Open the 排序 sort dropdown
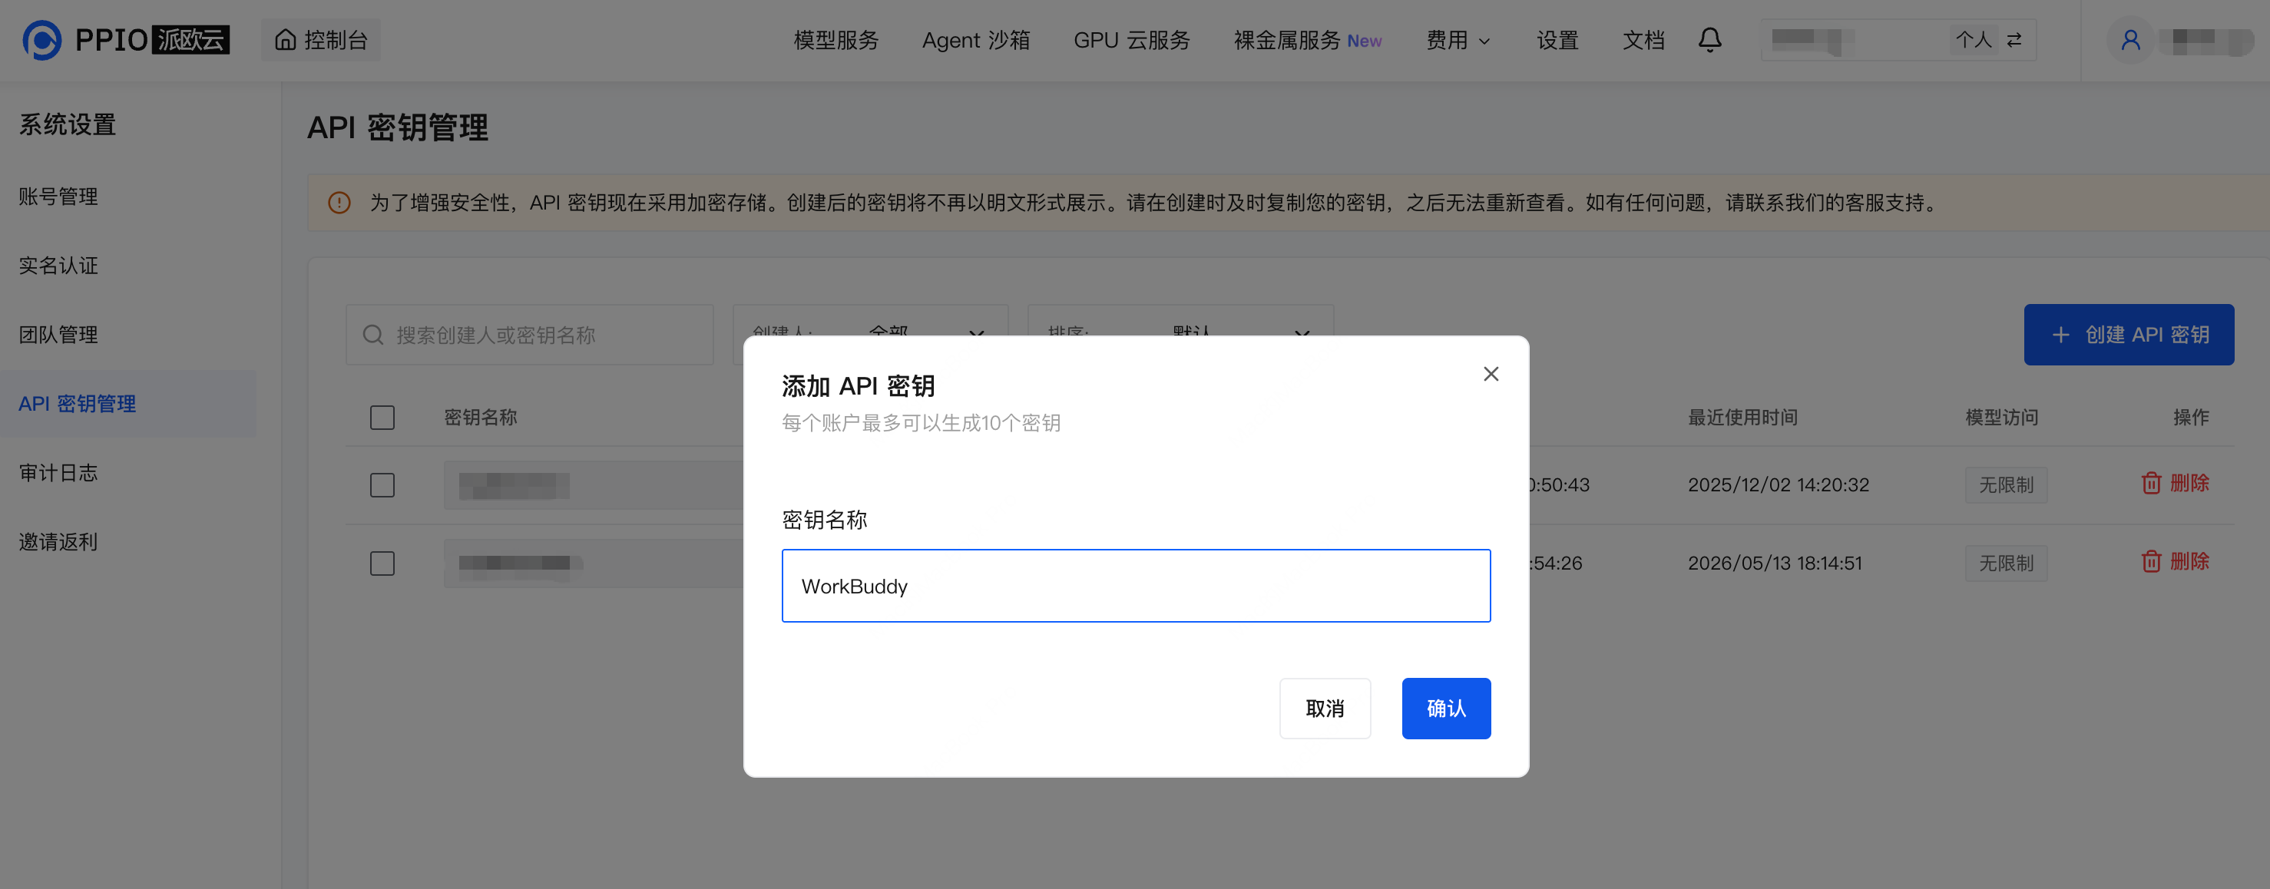 [1180, 335]
